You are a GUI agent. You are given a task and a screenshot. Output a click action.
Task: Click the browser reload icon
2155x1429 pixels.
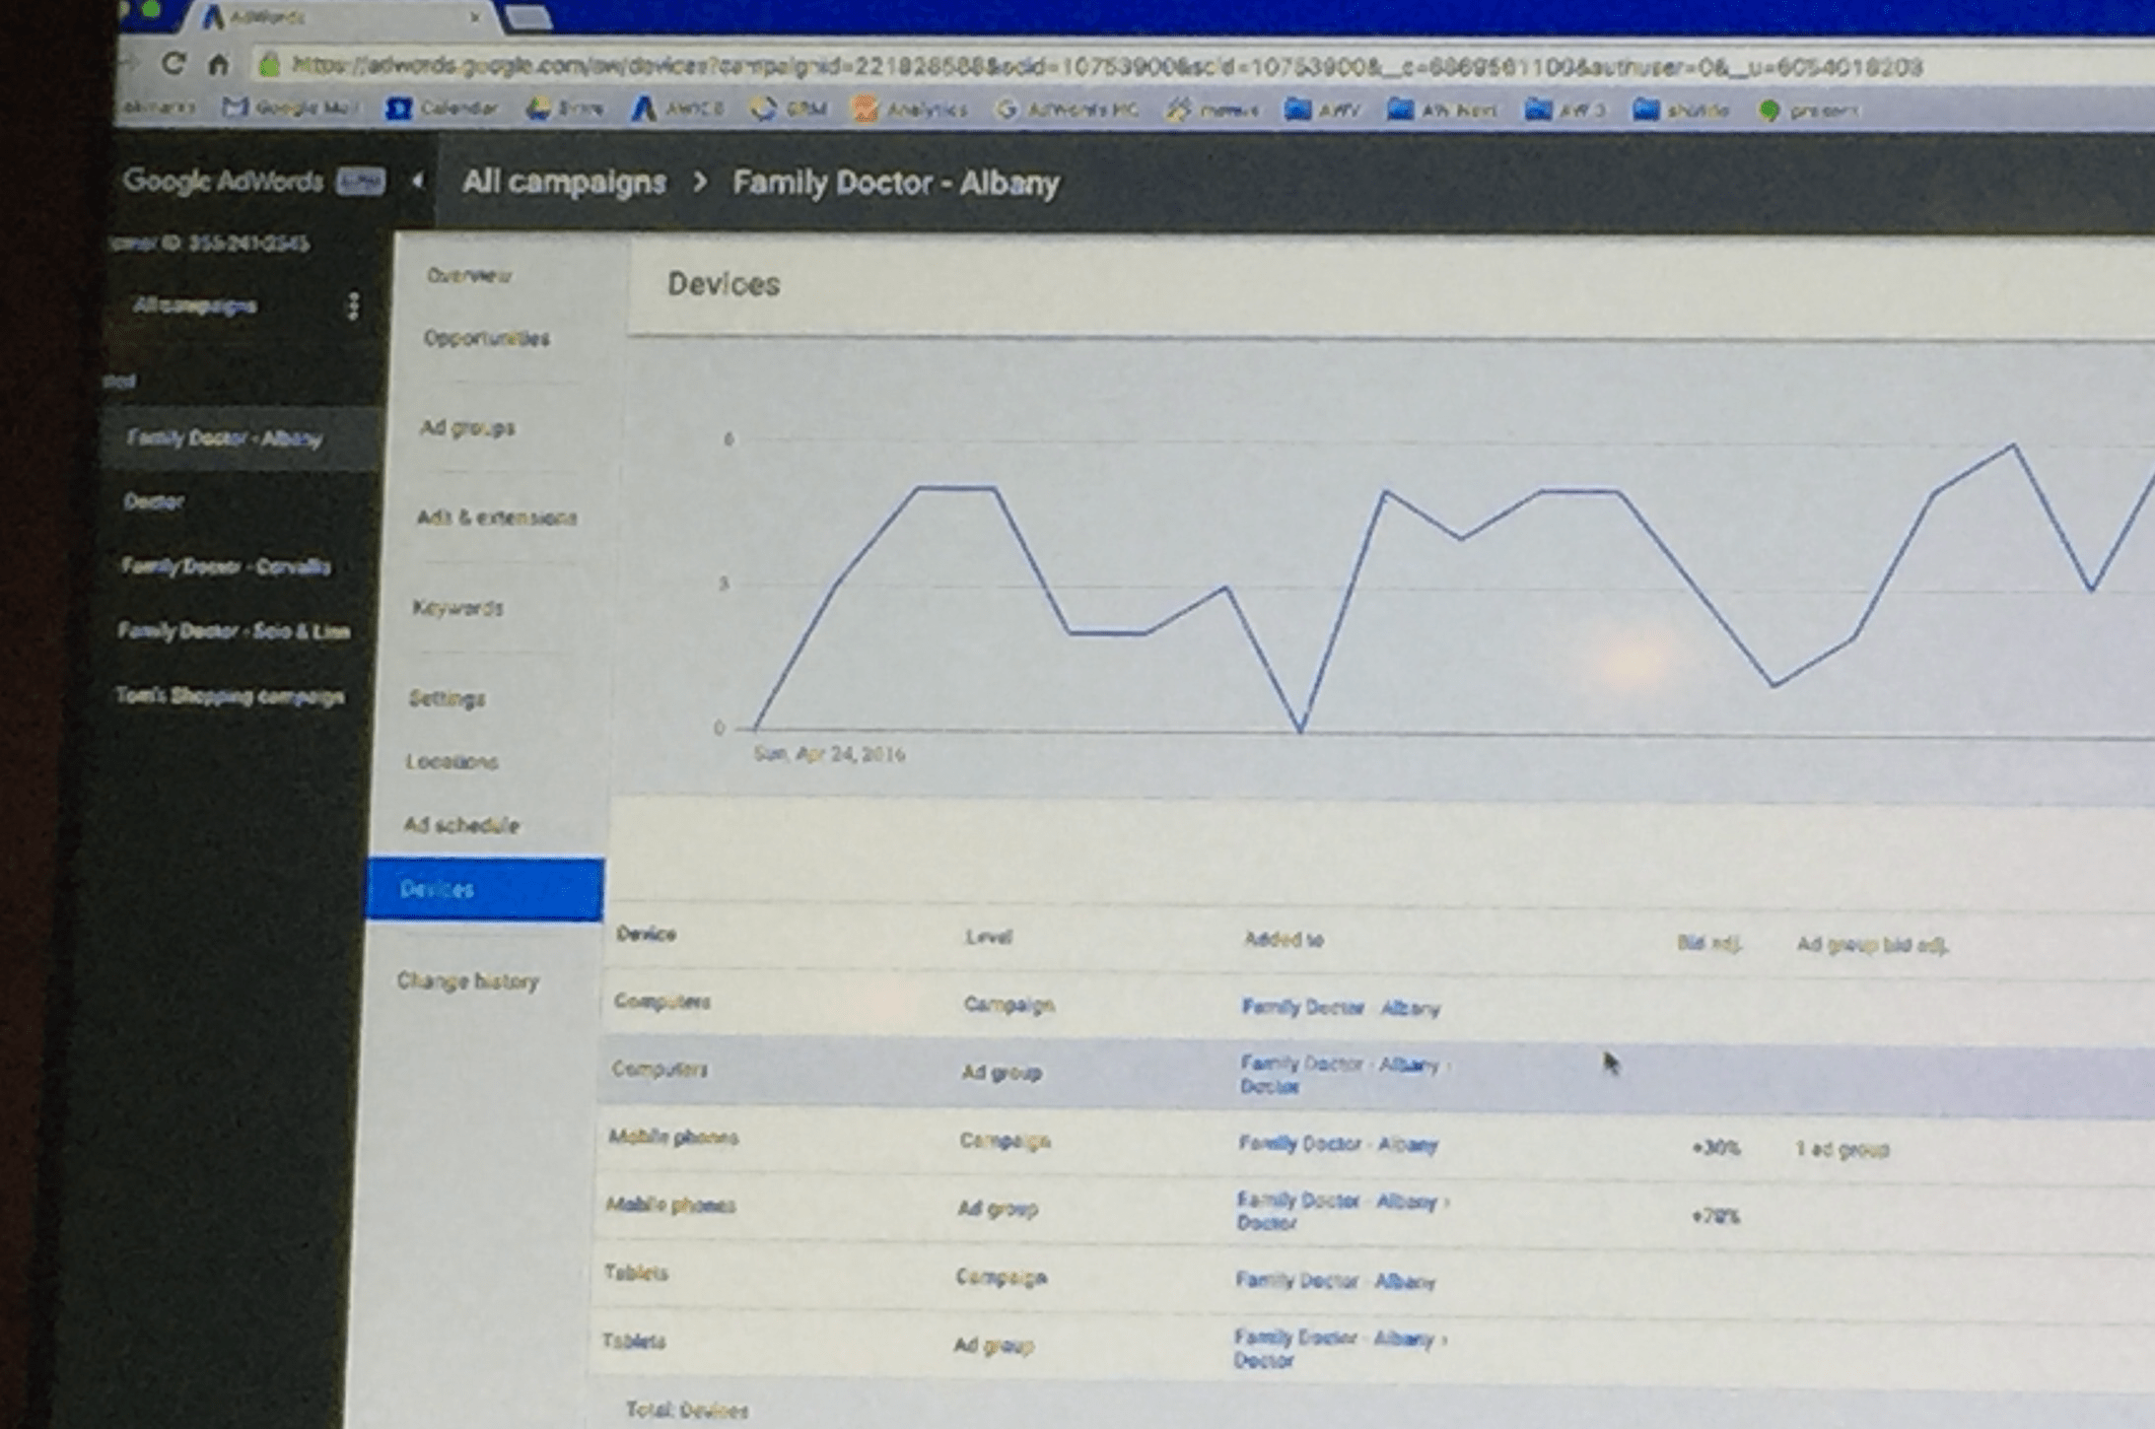tap(174, 64)
